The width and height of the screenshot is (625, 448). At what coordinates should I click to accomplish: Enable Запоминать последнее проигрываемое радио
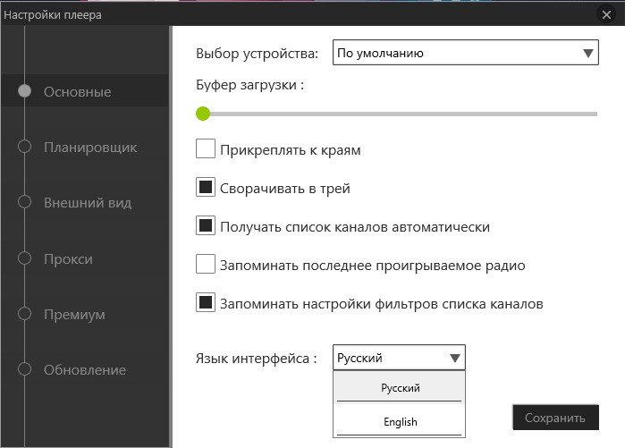coord(206,264)
